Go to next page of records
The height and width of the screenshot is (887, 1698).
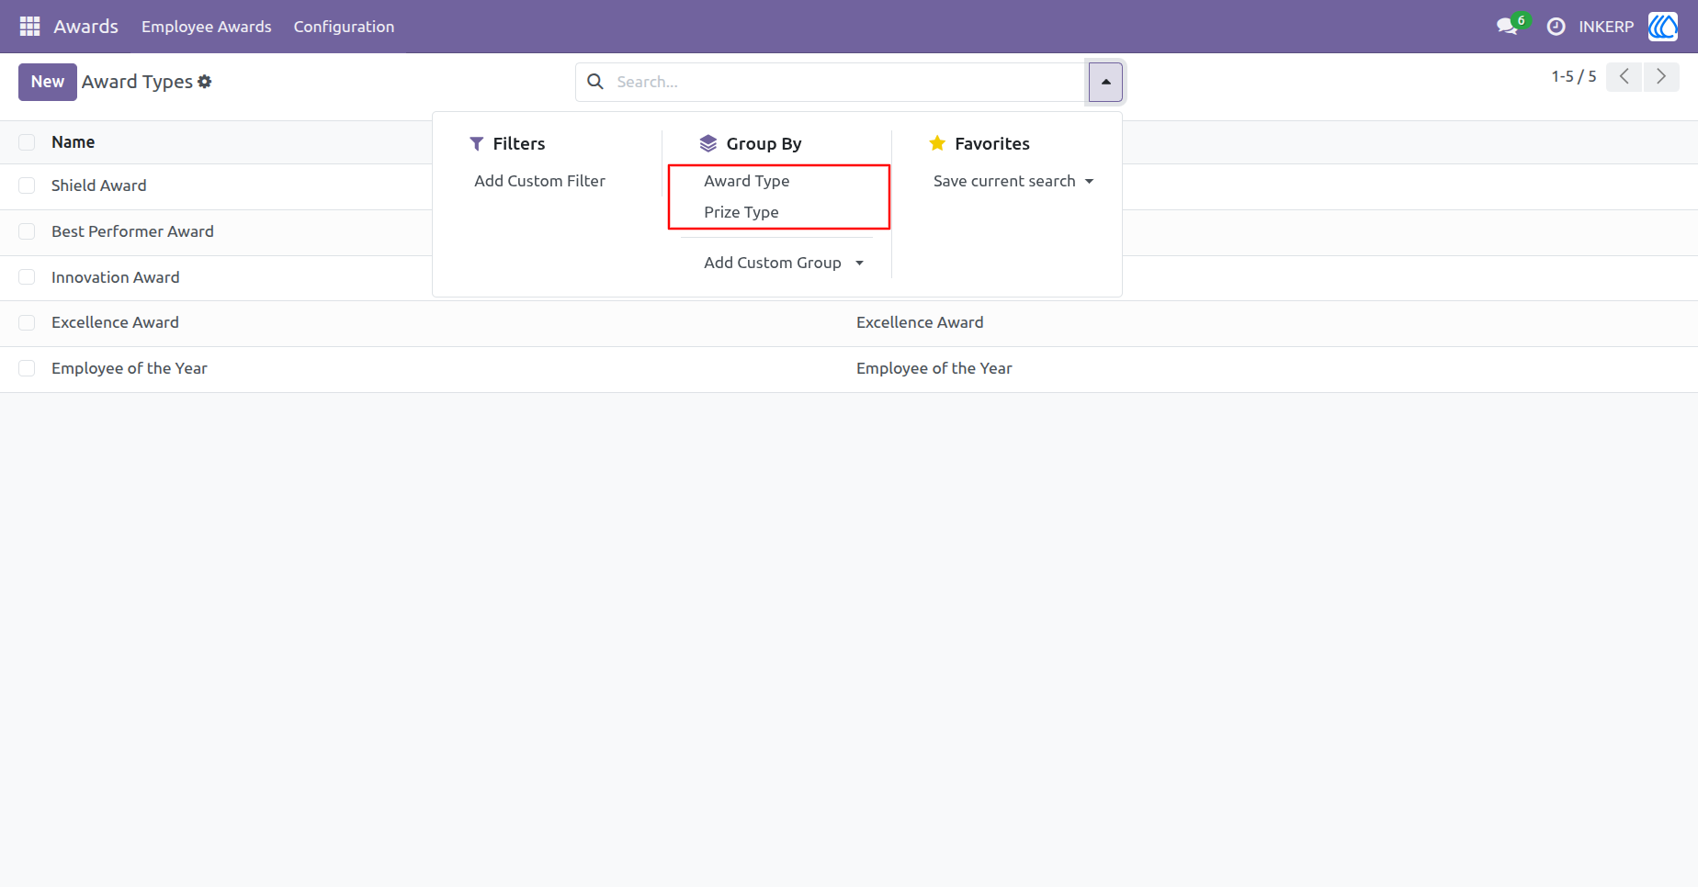pos(1661,77)
